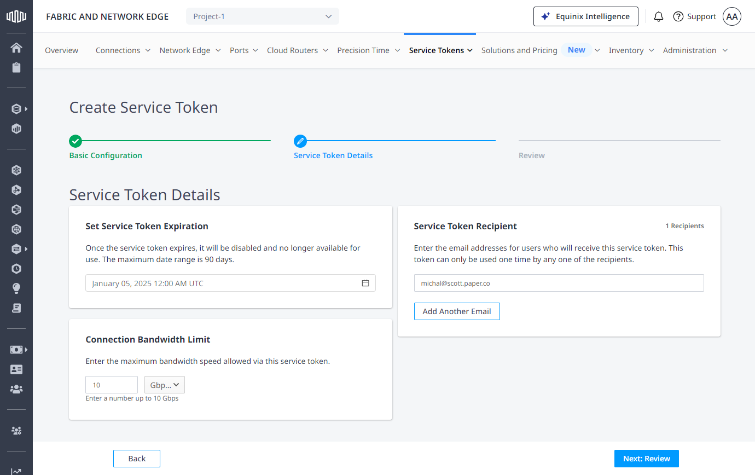
Task: Open the trending chart icon at sidebar bottom
Action: (16, 471)
